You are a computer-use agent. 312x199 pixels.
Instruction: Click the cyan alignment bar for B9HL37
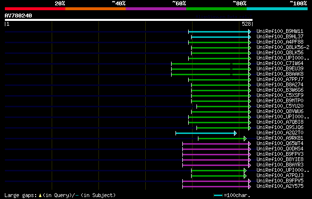click(220, 37)
